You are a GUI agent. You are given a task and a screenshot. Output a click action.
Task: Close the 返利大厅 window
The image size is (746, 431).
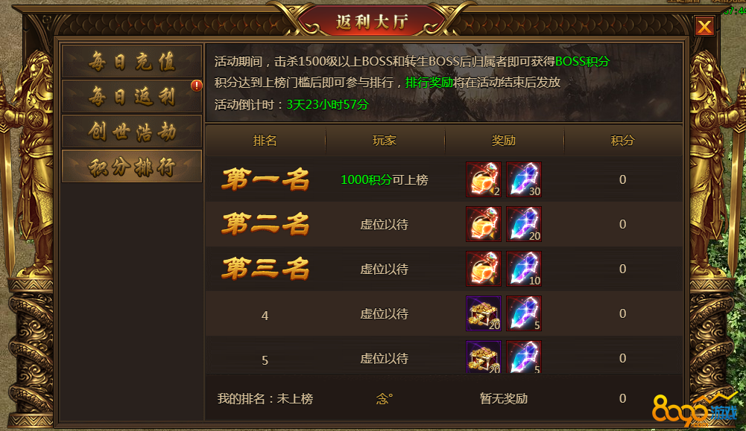(704, 26)
